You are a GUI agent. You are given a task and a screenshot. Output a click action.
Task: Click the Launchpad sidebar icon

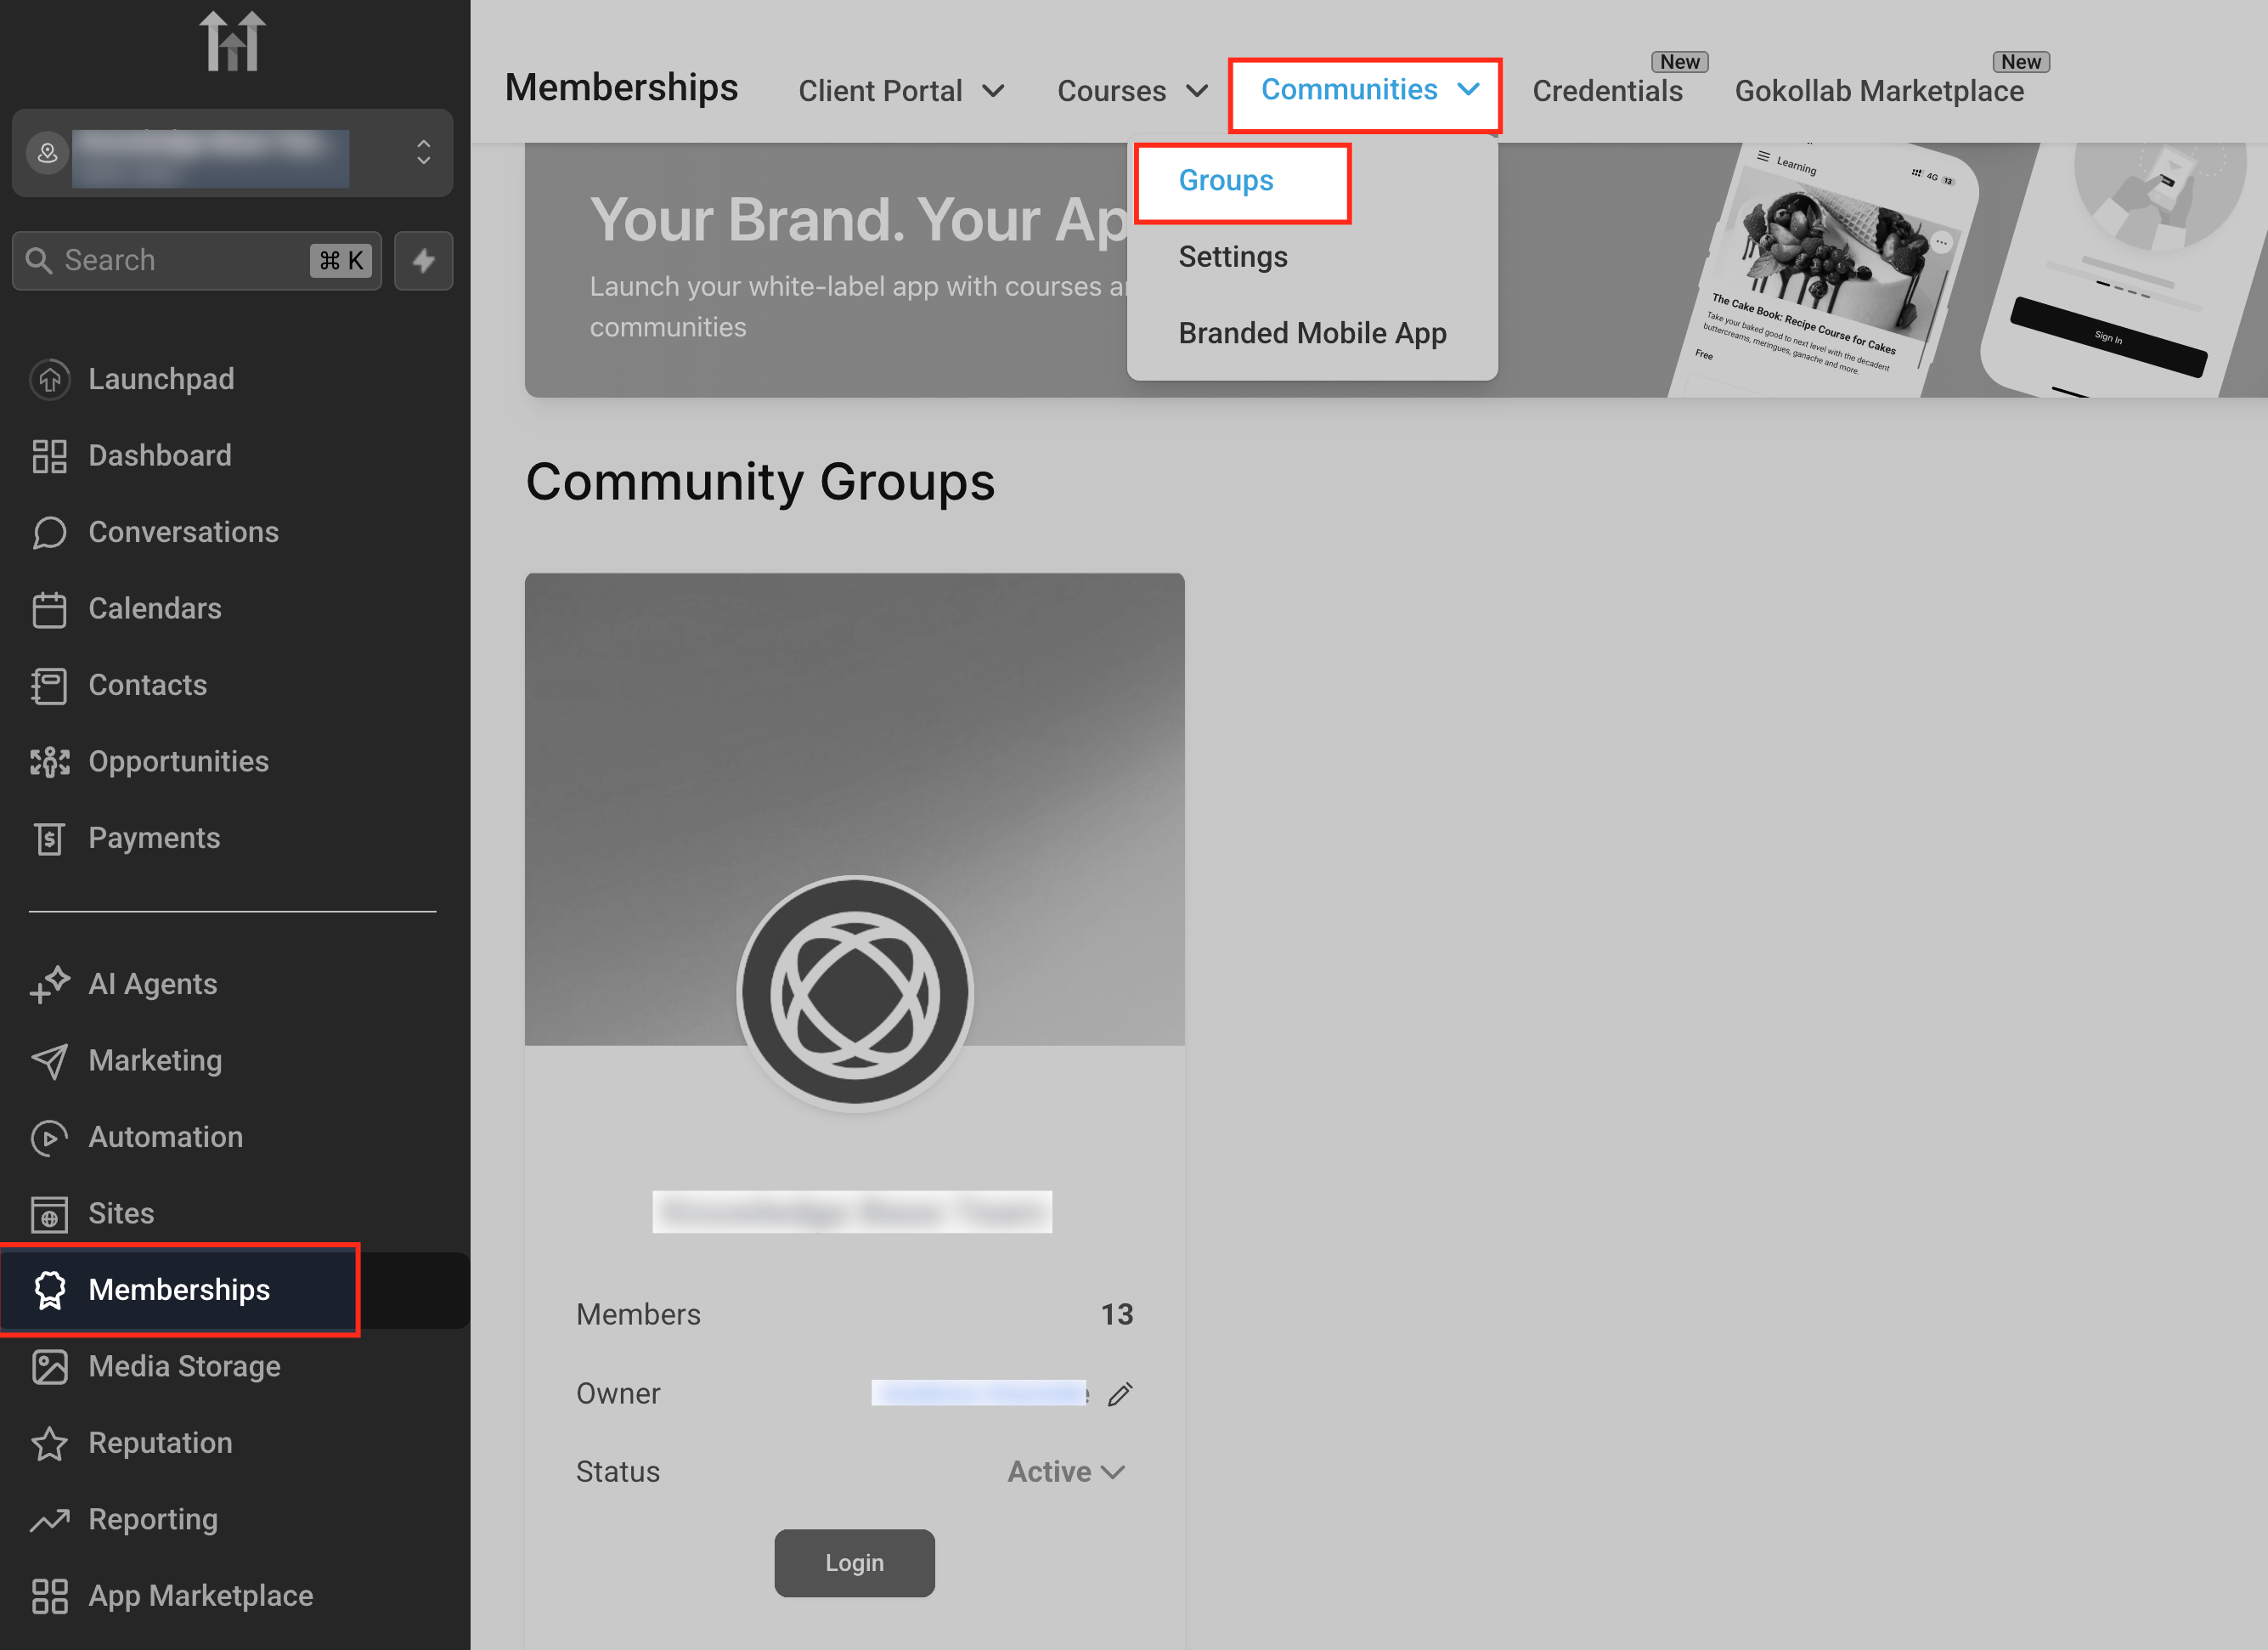[49, 379]
